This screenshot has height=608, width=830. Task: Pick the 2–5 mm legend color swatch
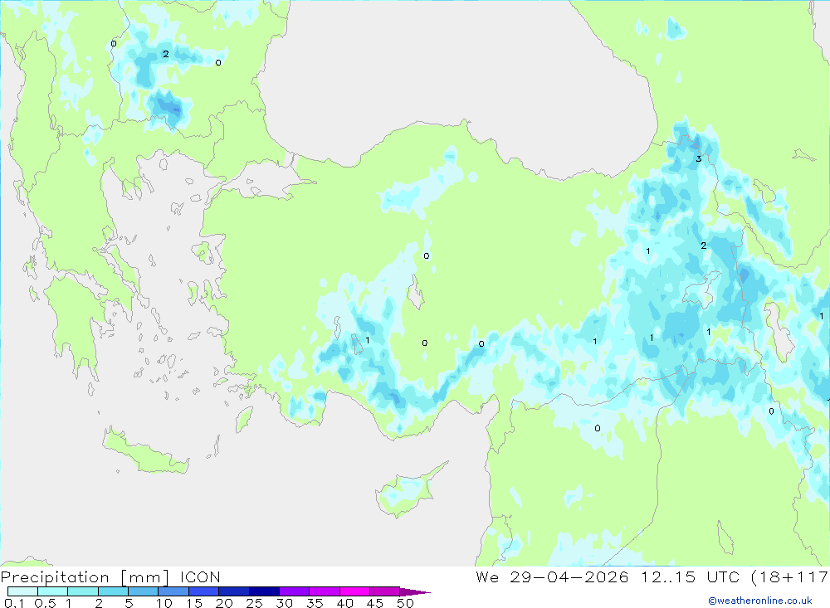[x=113, y=591]
